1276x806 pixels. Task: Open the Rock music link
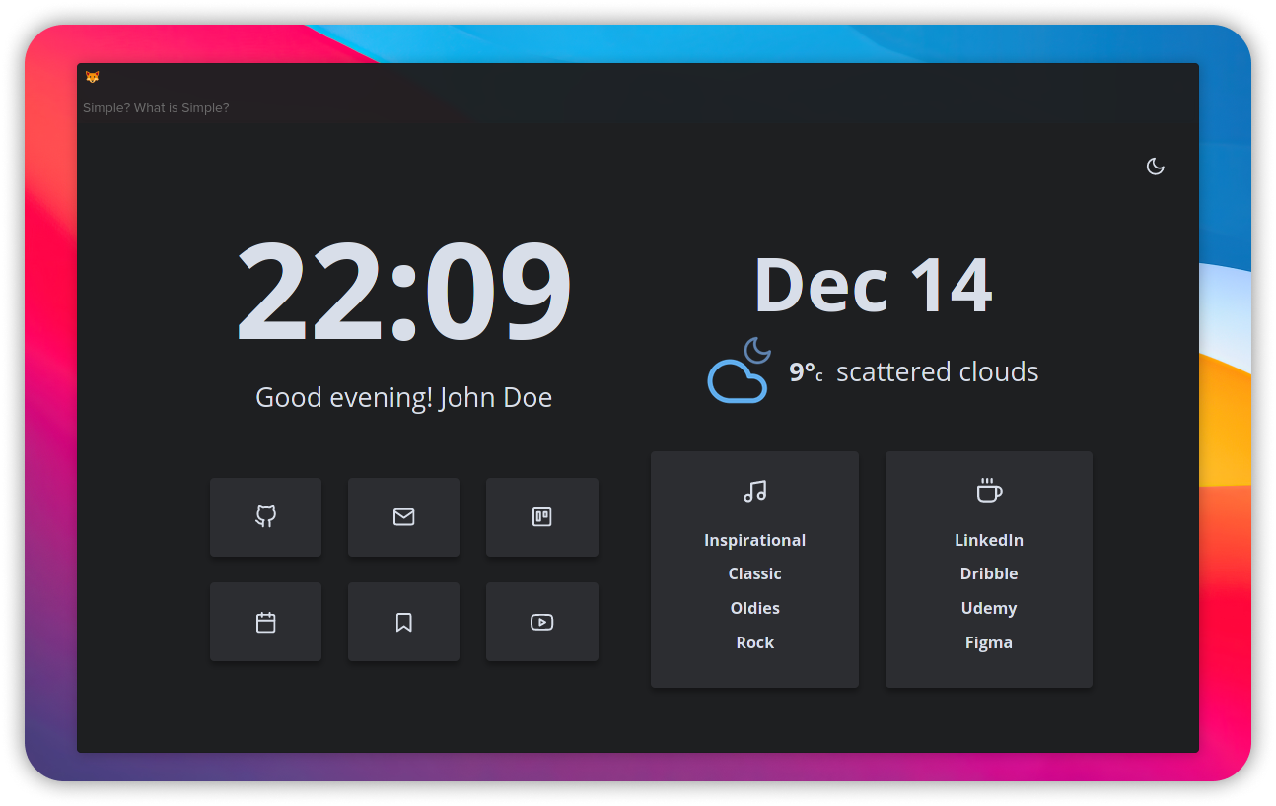click(x=754, y=642)
